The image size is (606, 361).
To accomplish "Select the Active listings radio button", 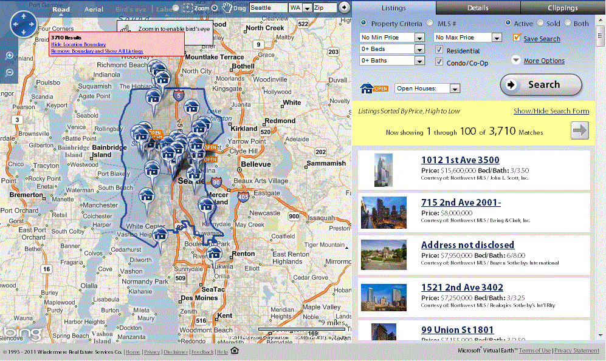I will coord(508,23).
